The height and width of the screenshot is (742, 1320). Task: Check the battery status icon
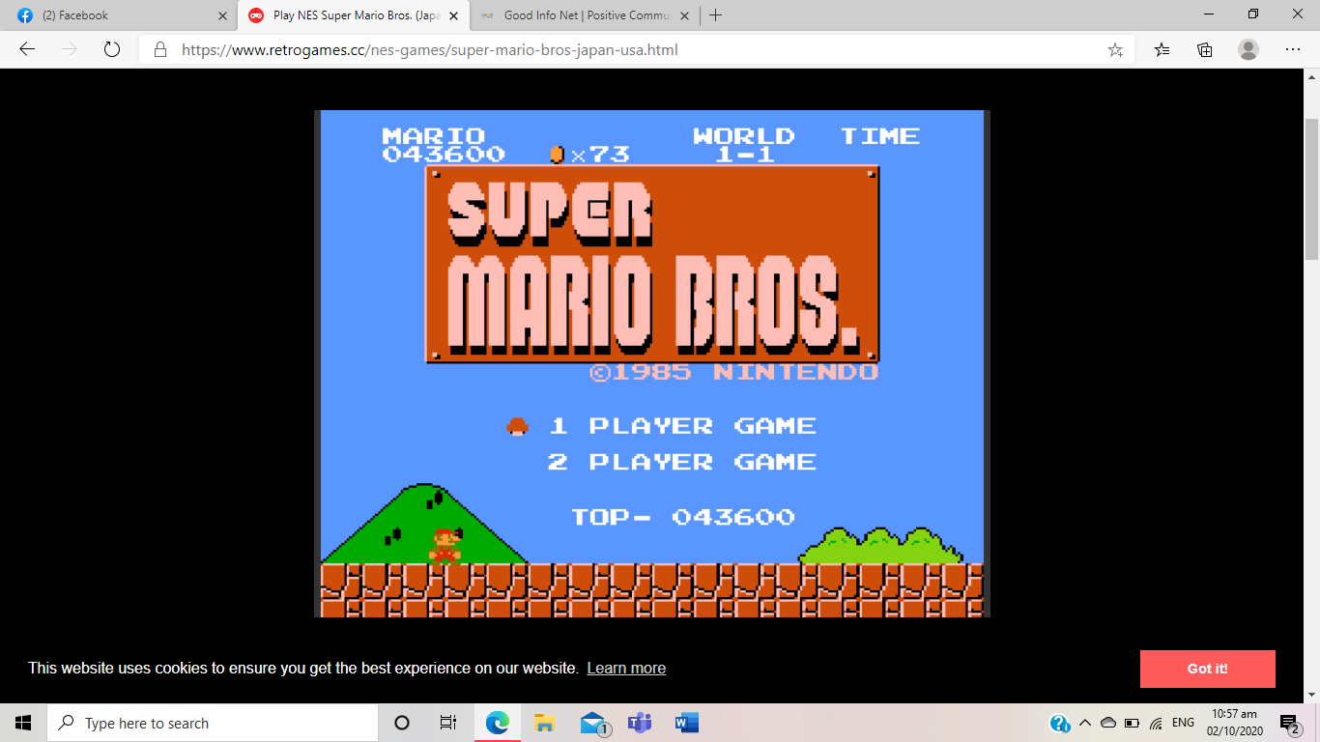click(x=1133, y=723)
